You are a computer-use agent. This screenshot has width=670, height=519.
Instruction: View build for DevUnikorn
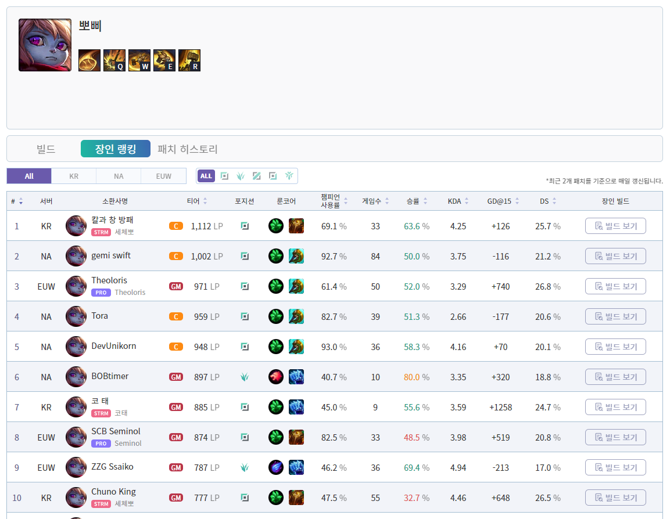coord(615,347)
